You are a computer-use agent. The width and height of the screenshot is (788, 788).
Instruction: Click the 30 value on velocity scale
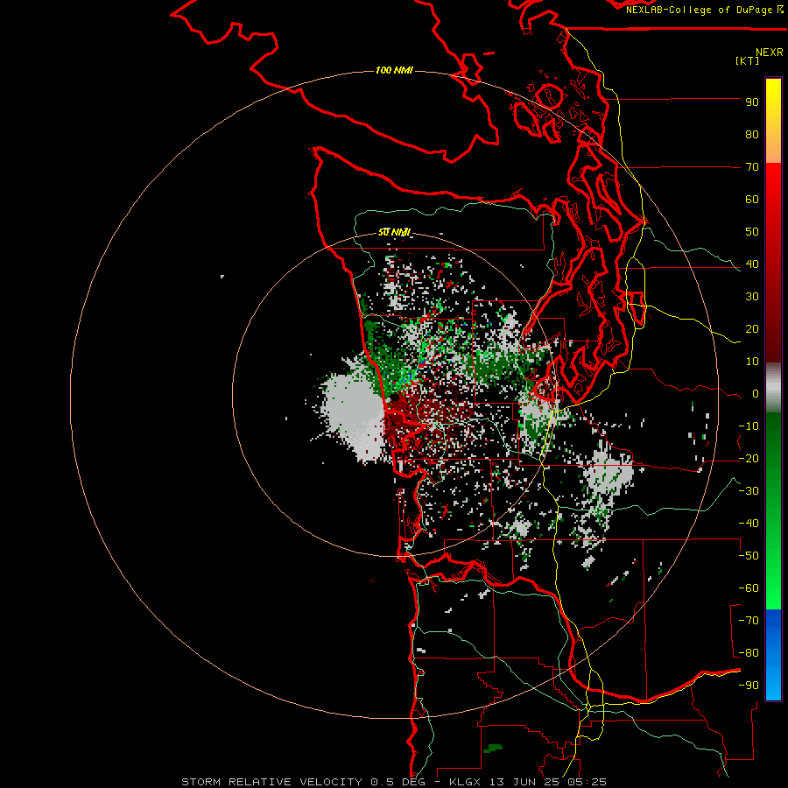(752, 297)
